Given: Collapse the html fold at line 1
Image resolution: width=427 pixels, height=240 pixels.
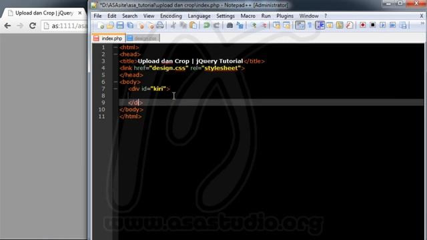Looking at the screenshot, I should (x=115, y=47).
